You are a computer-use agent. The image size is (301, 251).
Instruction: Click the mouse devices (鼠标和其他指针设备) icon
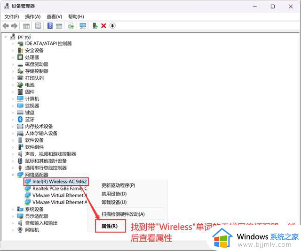pos(20,161)
